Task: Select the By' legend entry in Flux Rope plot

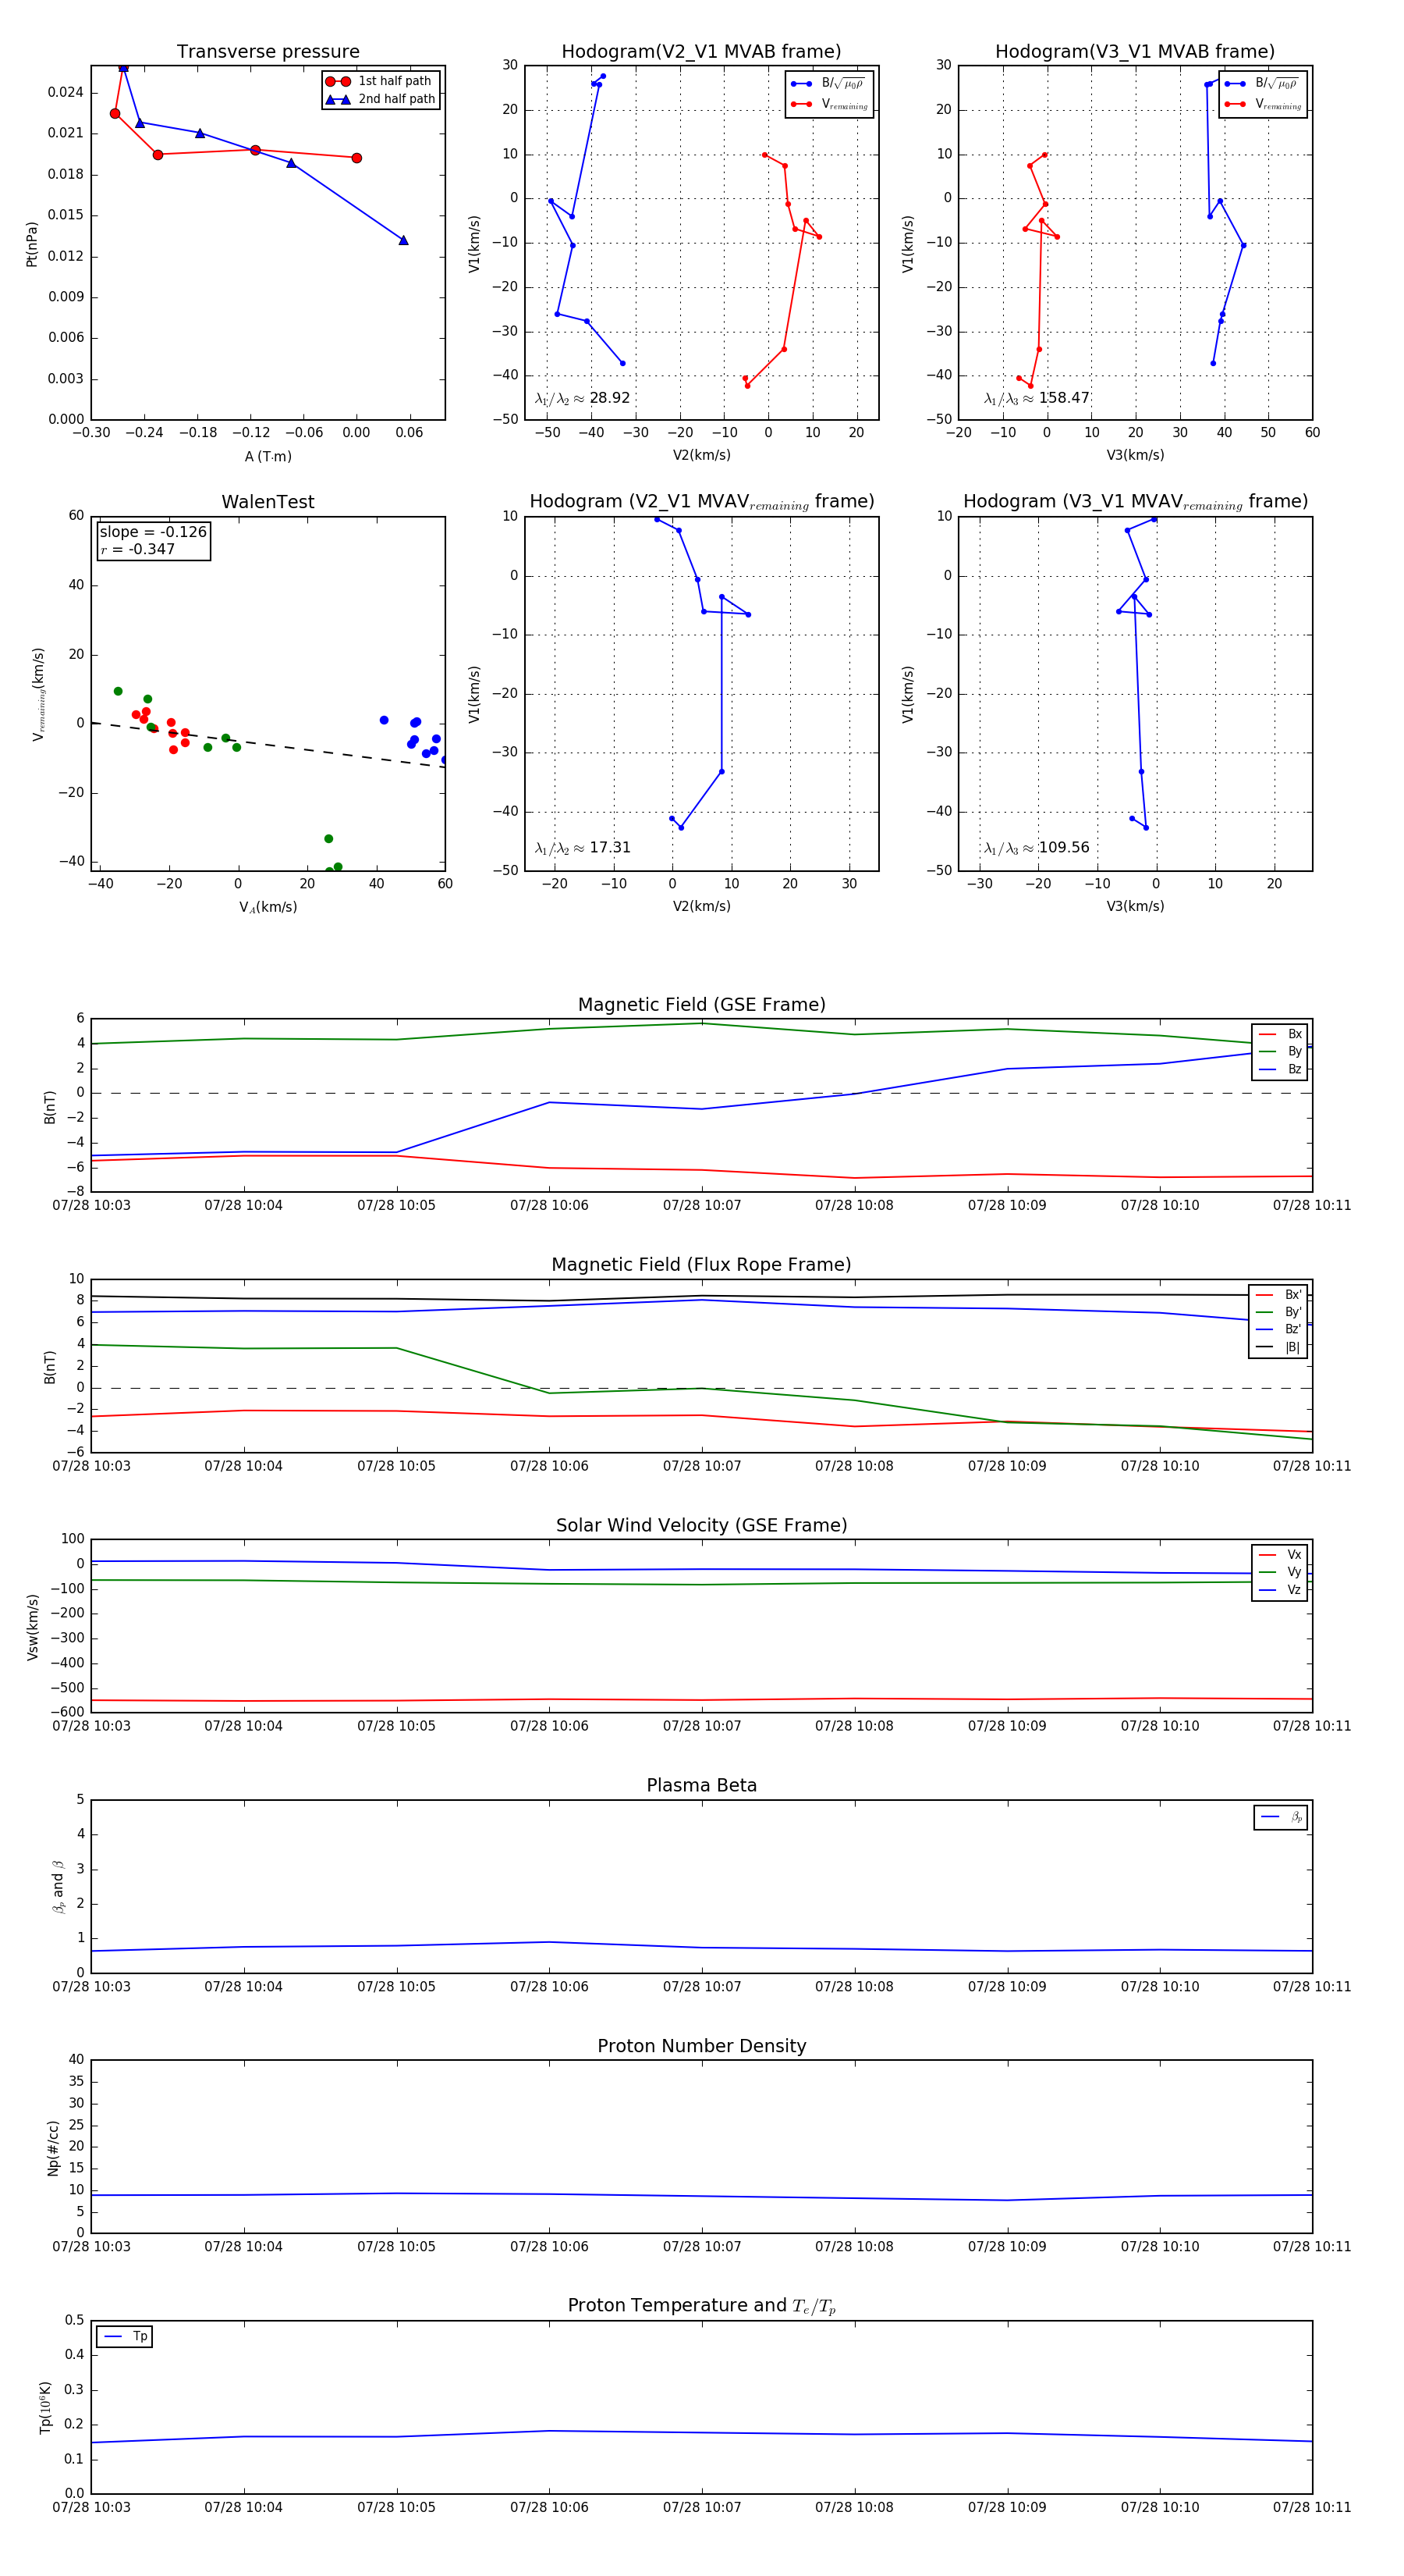Action: coord(1278,1312)
